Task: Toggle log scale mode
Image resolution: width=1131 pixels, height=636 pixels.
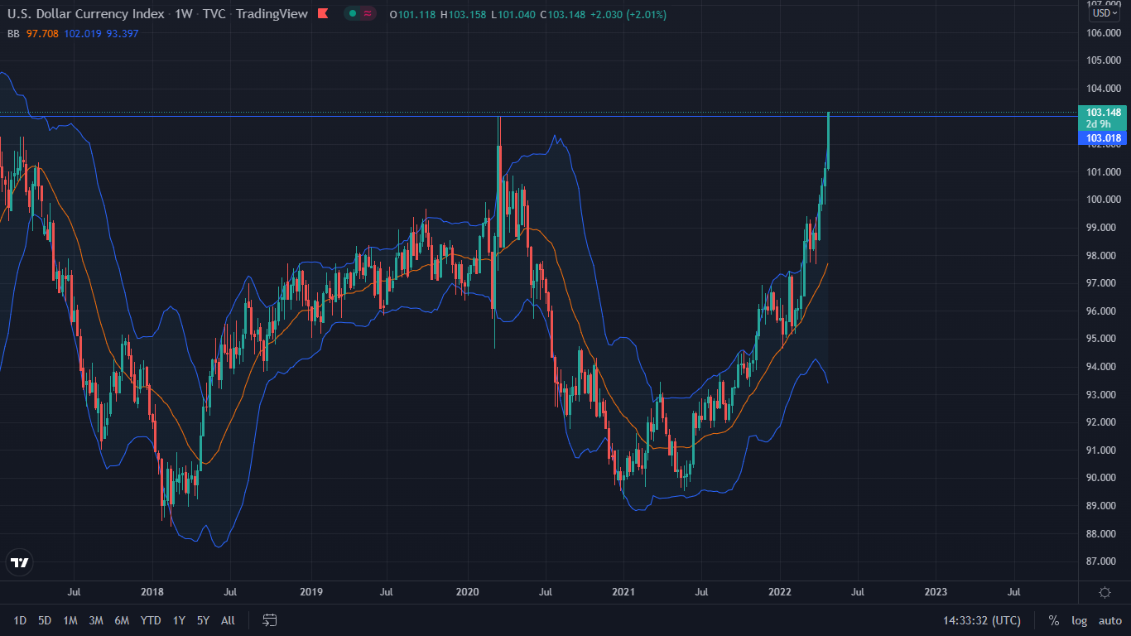Action: coord(1079,620)
